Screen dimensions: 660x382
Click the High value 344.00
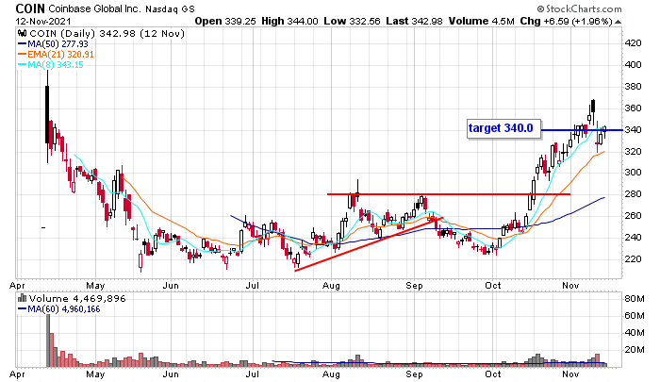tap(303, 21)
